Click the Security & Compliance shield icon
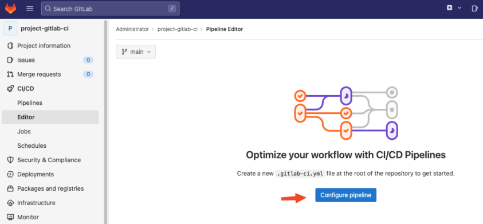483x224 pixels. pyautogui.click(x=10, y=160)
